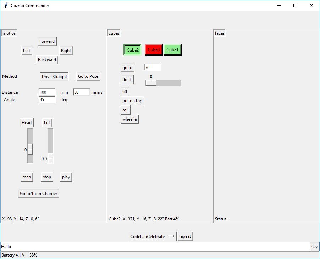Click the Lift height vertical slider

point(50,146)
